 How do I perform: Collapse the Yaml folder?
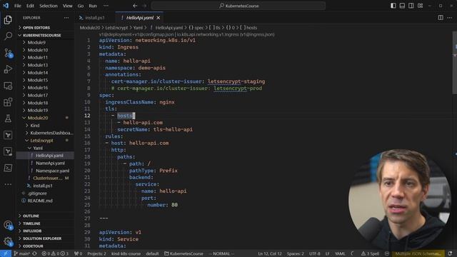[x=38, y=148]
